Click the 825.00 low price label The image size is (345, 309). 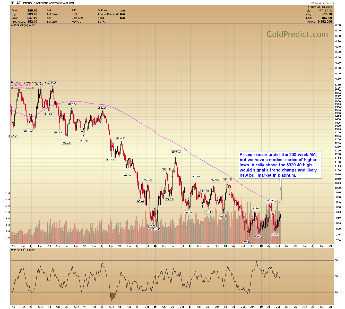click(x=152, y=226)
